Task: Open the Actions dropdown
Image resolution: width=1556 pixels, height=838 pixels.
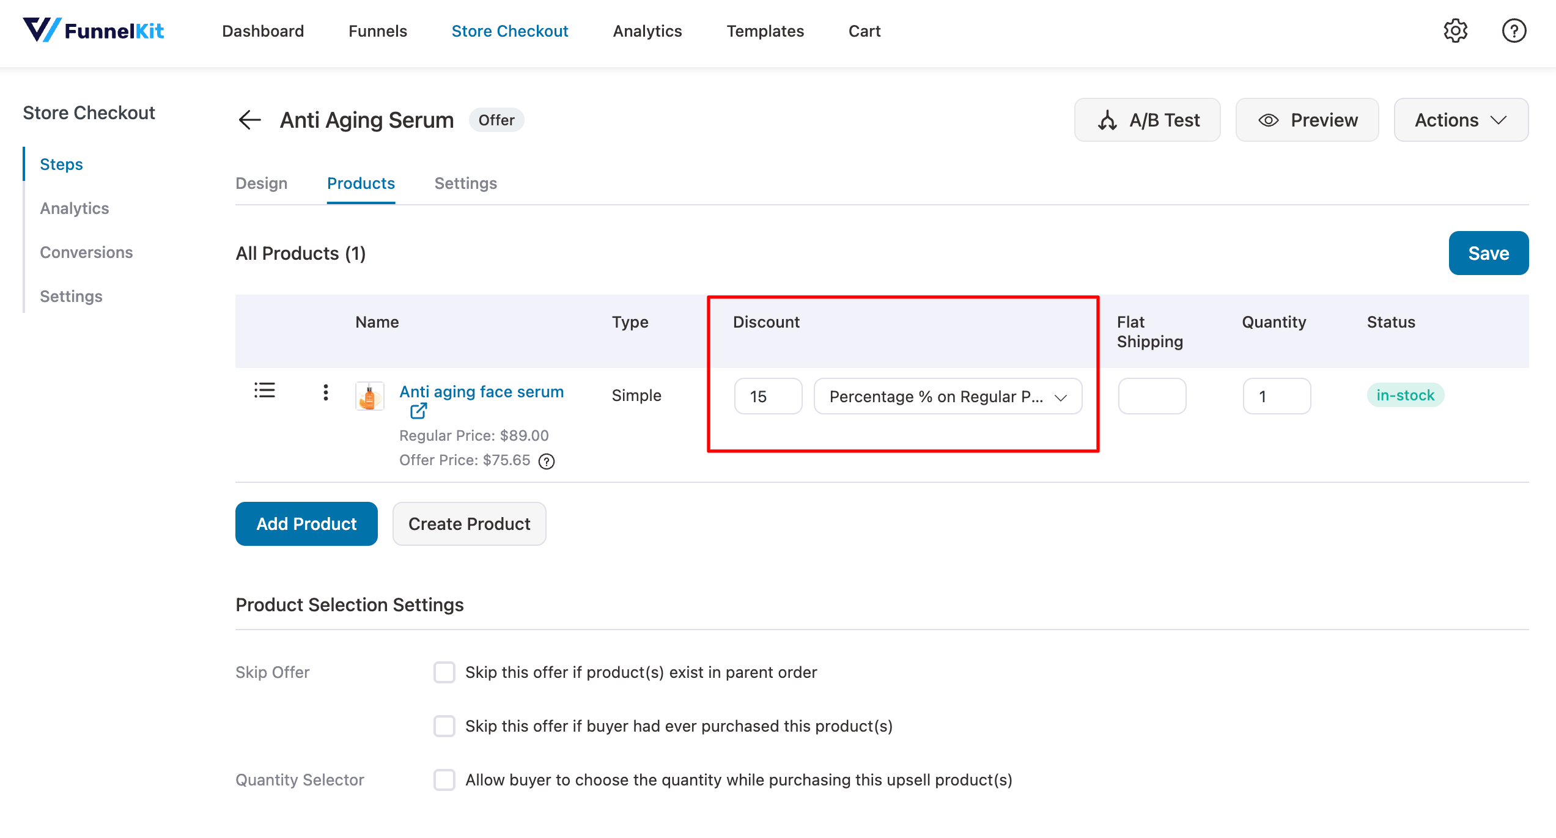Action: click(1461, 120)
